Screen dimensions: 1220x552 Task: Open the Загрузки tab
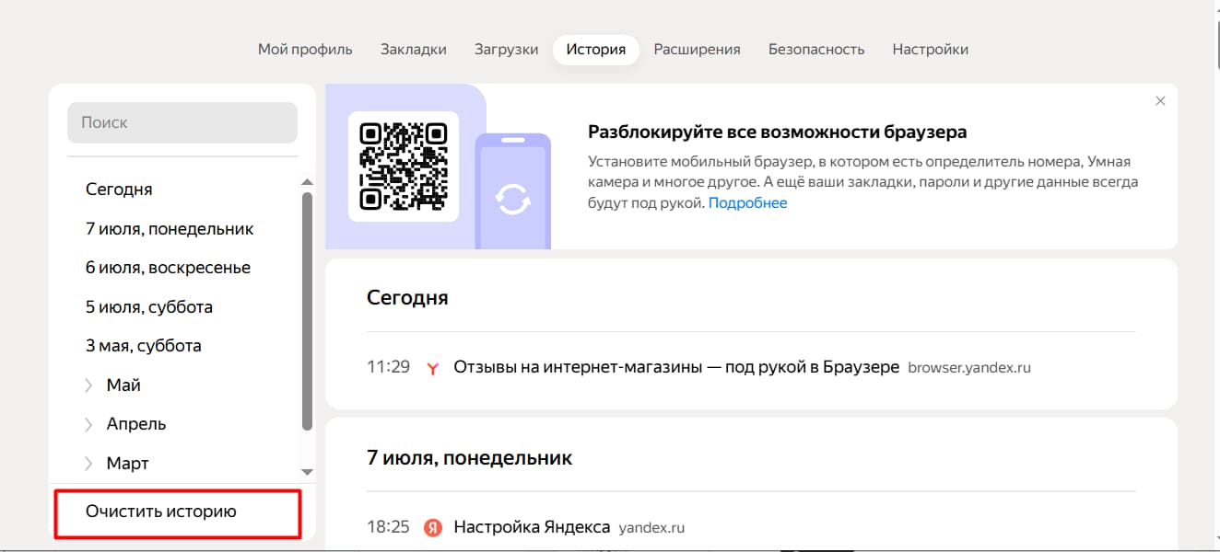507,50
